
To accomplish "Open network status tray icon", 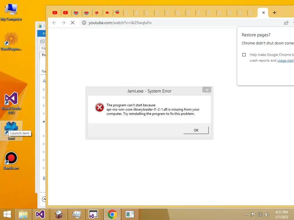I will [260, 214].
